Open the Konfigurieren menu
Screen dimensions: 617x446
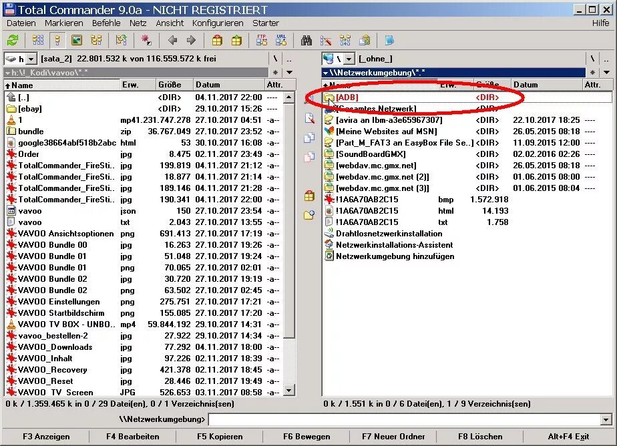[x=218, y=23]
